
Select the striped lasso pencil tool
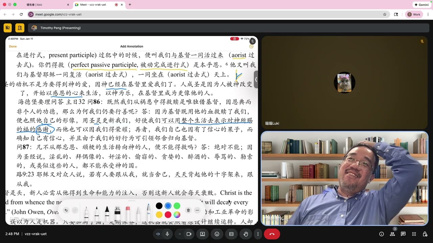point(138,213)
